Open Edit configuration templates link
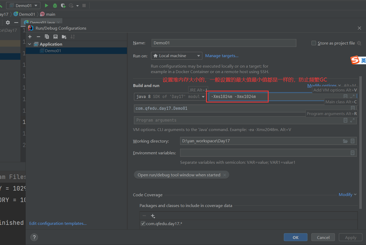 pos(58,223)
